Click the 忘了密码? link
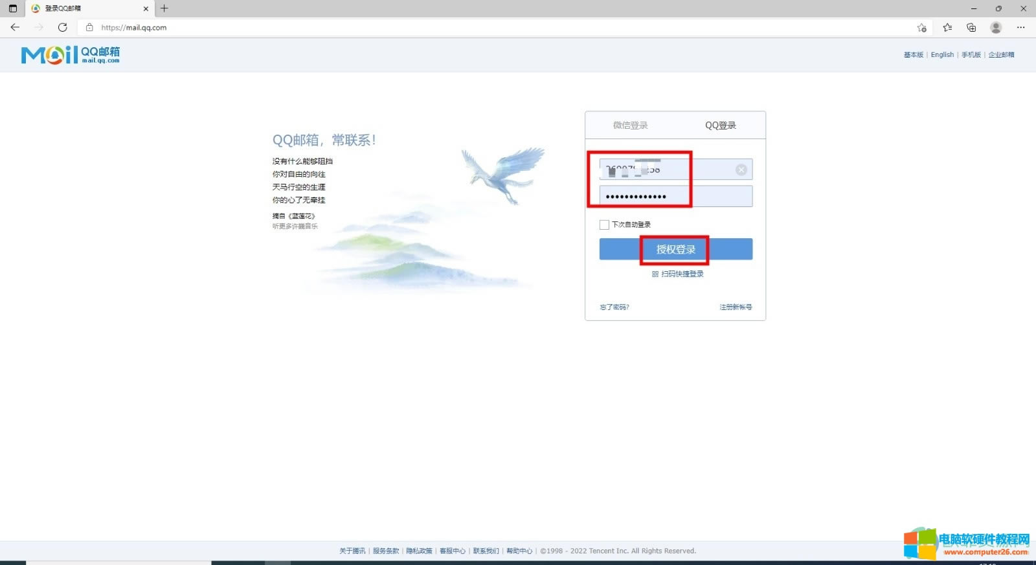Image resolution: width=1036 pixels, height=565 pixels. pyautogui.click(x=614, y=307)
